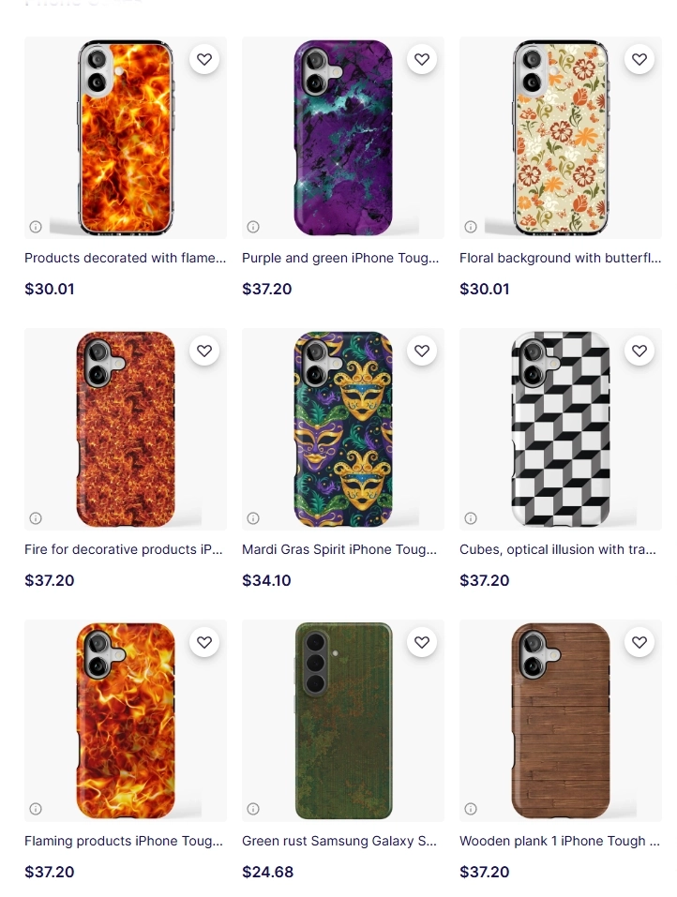Select the Floral background case thumbnail

[560, 138]
